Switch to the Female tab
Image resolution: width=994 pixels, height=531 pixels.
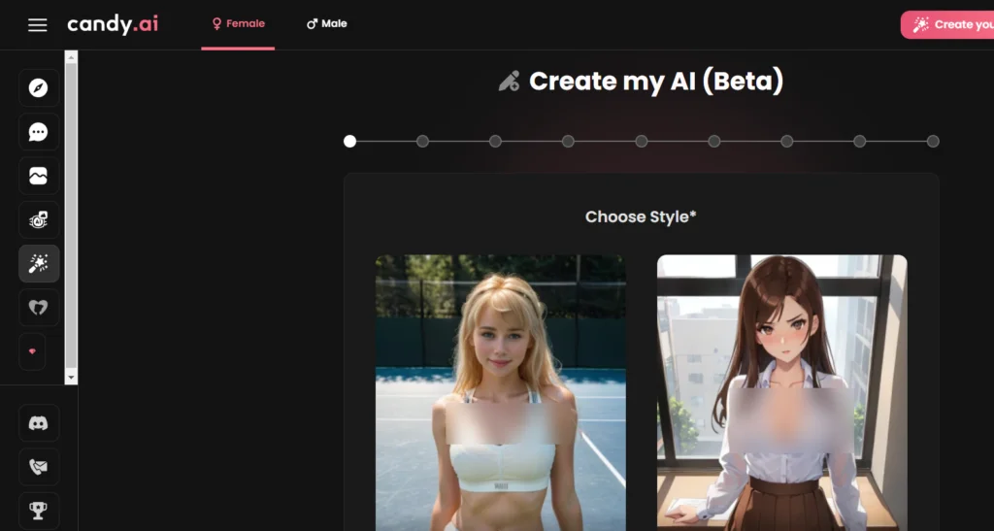239,24
